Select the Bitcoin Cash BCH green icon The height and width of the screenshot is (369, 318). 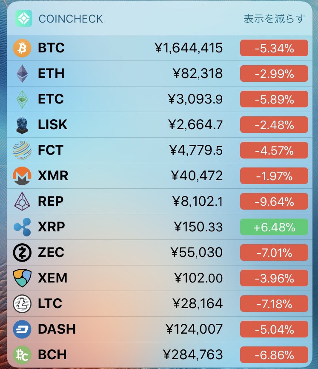click(x=22, y=355)
